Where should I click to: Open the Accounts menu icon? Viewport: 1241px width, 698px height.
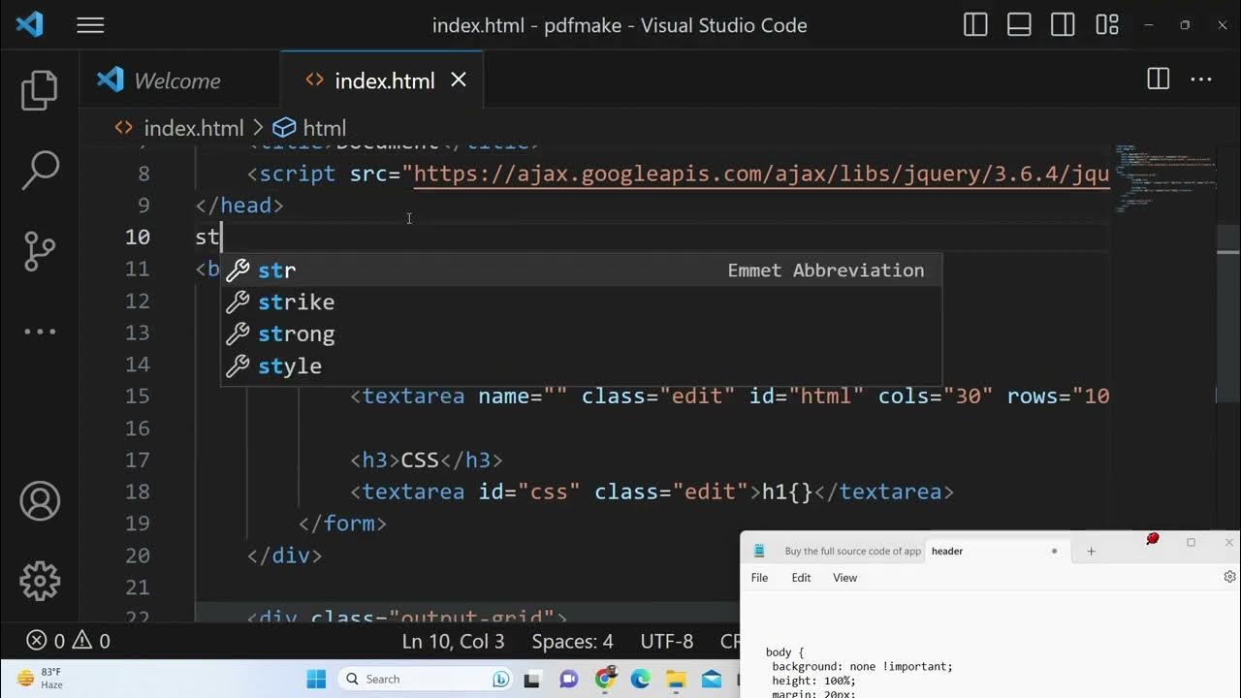tap(40, 501)
